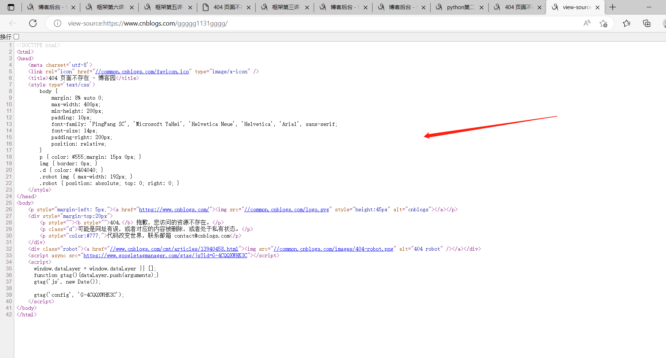Click the 'window.dataLayer = window.dataLayer || [];' line
The height and width of the screenshot is (358, 666).
95,269
